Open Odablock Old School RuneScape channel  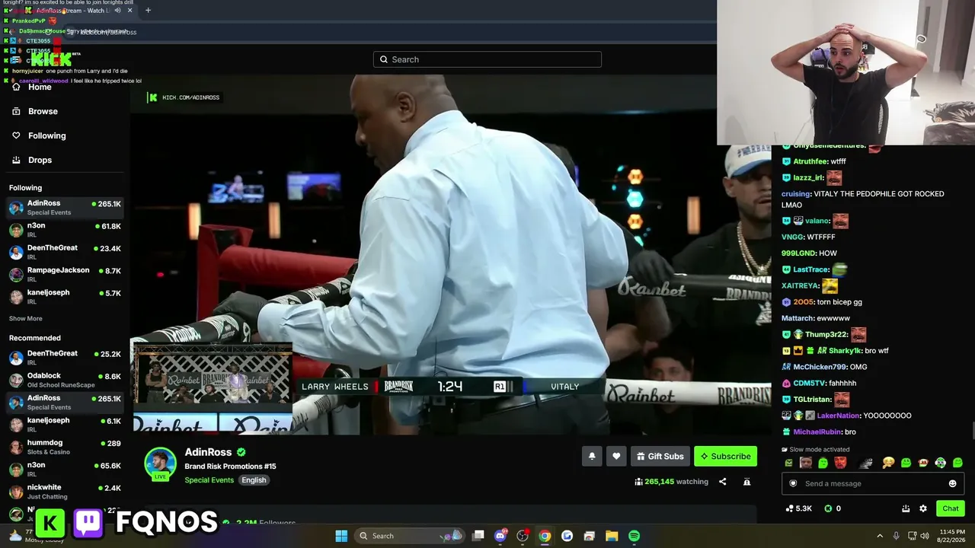[65, 380]
